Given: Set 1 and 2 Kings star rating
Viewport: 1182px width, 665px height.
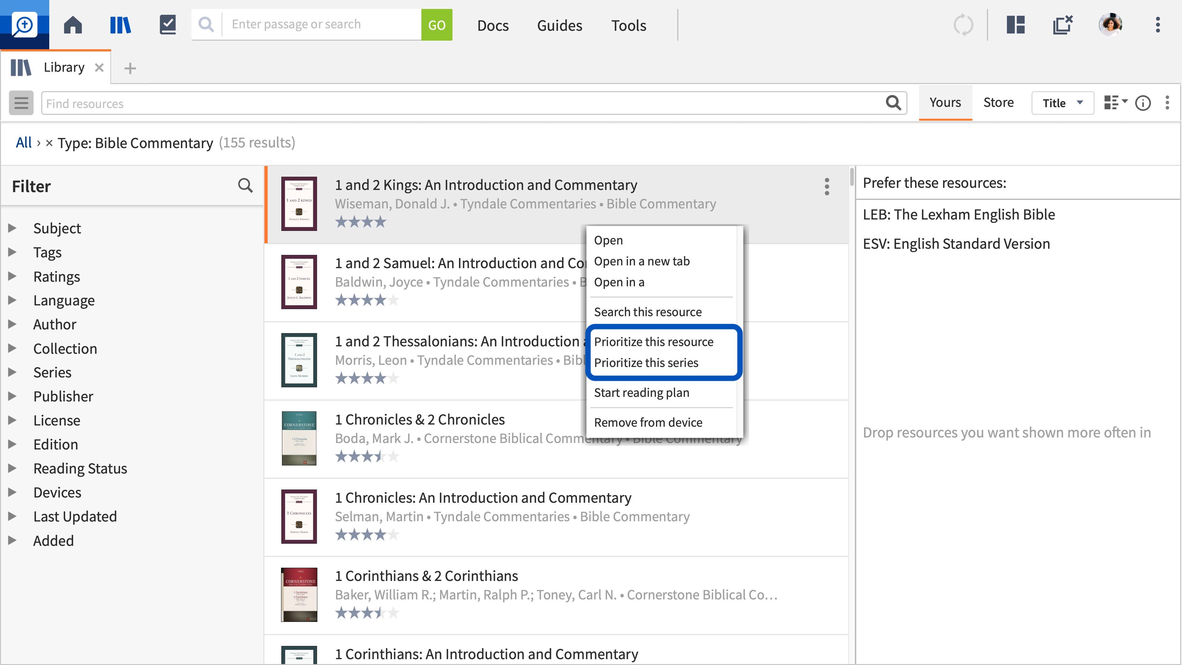Looking at the screenshot, I should pyautogui.click(x=361, y=222).
